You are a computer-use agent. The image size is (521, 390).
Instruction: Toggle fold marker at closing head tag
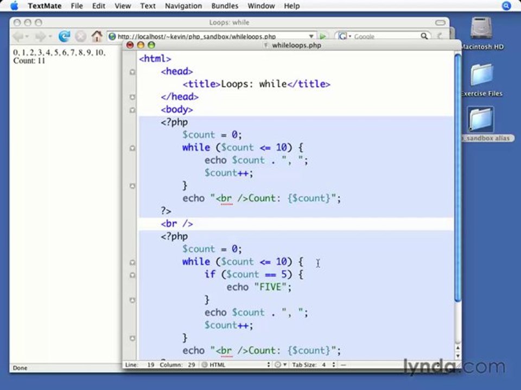coord(132,97)
